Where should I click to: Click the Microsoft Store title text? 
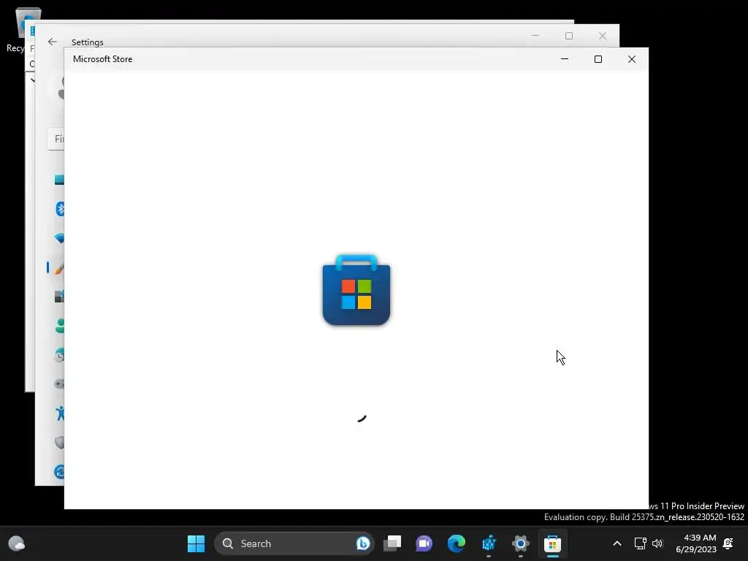[x=102, y=59]
